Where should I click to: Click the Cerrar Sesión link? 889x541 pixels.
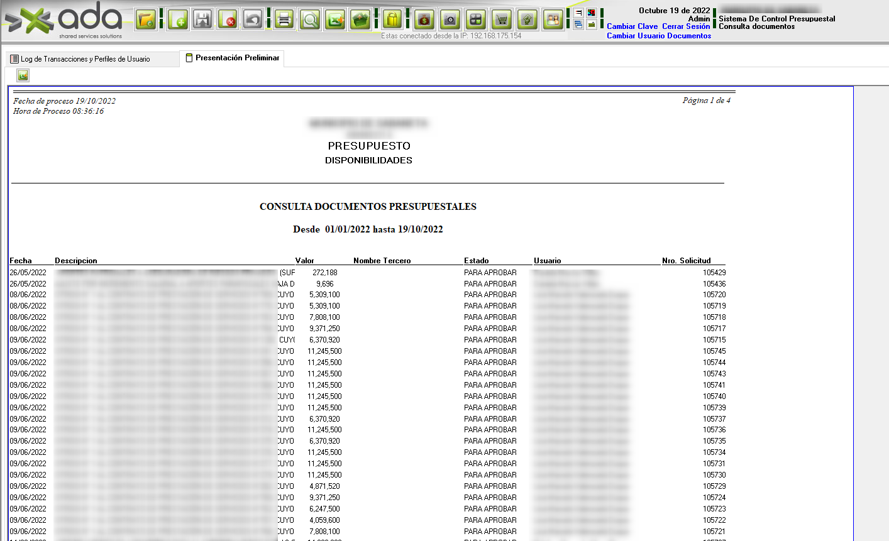coord(686,26)
